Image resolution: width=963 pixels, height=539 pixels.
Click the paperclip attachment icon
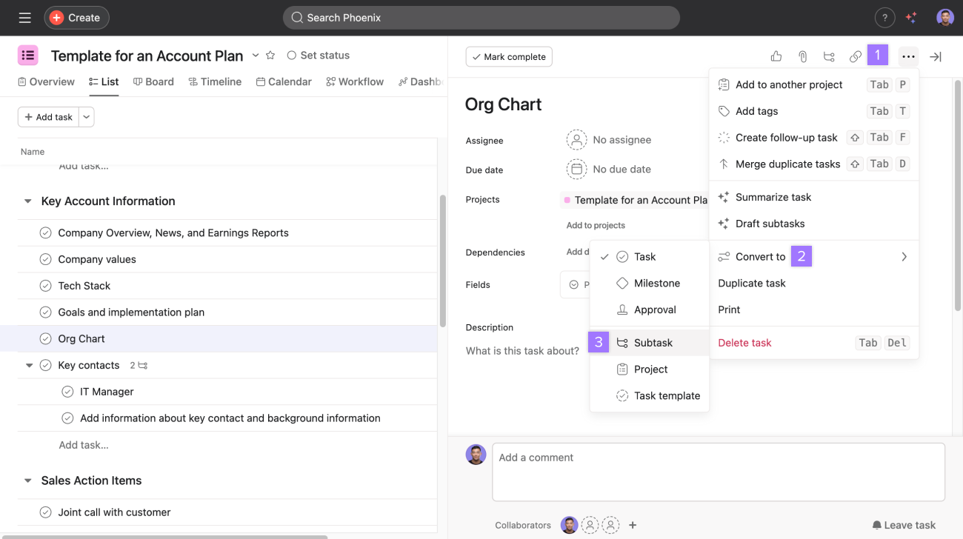(x=802, y=56)
